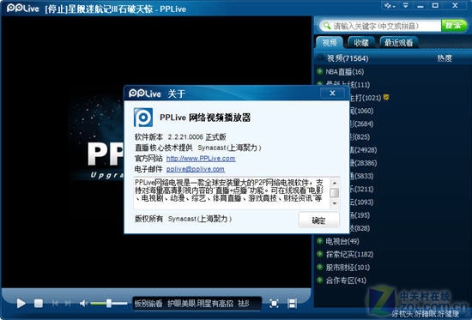Click the version text 2.2.21.0006 正式版
Viewport: 472px width, 320px height.
pos(197,137)
